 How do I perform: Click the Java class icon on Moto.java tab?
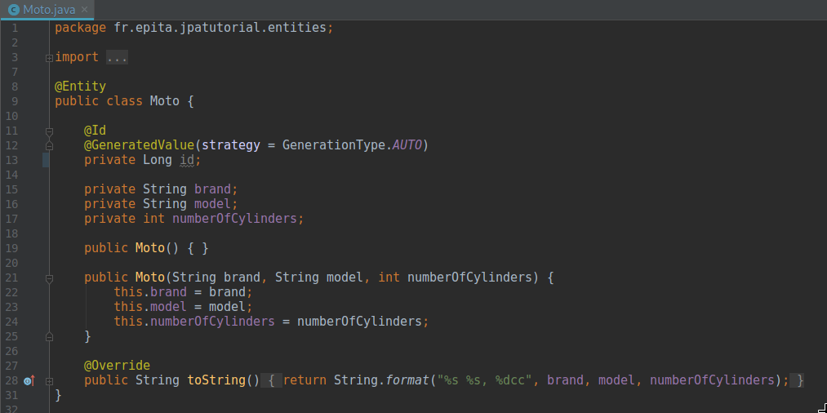point(13,9)
